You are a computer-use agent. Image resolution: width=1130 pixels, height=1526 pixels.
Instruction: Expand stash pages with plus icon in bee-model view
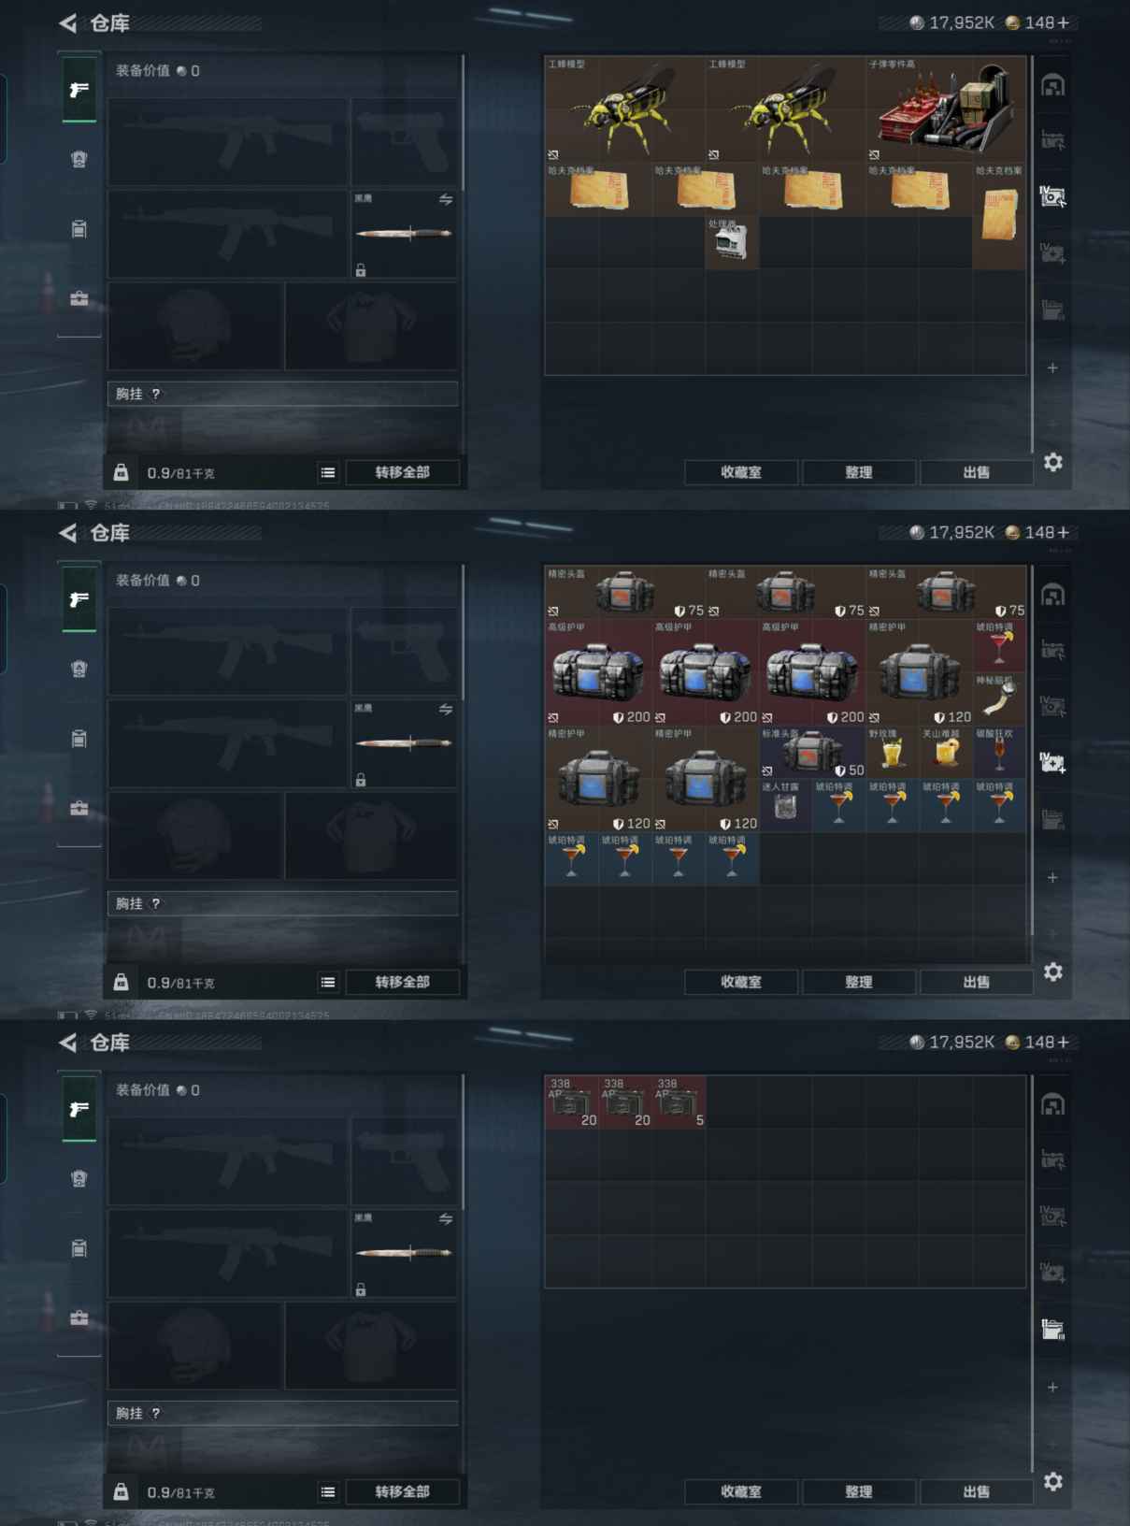tap(1052, 367)
